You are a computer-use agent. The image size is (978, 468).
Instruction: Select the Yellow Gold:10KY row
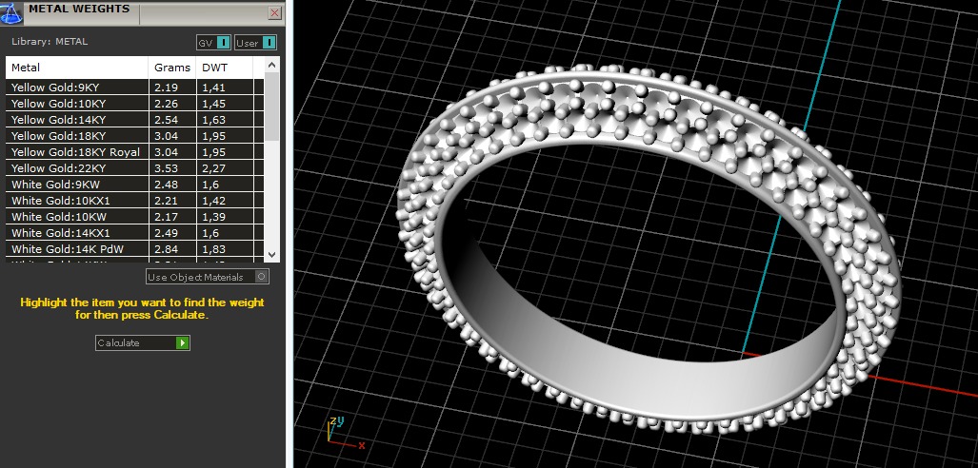[x=134, y=104]
